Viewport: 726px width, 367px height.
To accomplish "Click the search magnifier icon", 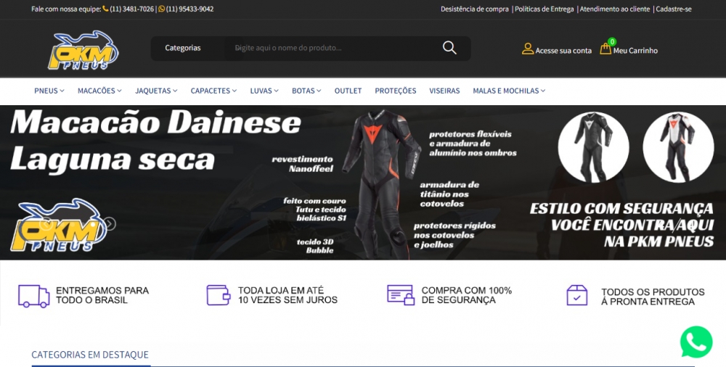I will 449,48.
